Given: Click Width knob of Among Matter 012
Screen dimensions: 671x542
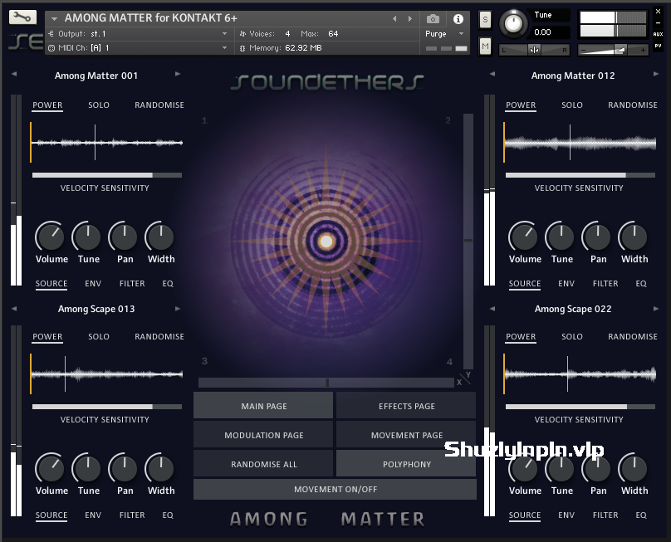Looking at the screenshot, I should tap(634, 237).
